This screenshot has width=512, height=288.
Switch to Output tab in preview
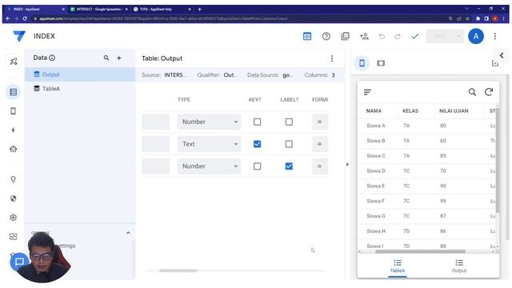pos(459,266)
